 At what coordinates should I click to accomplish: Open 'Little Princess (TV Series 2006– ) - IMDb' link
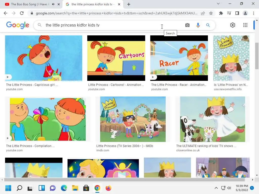click(x=125, y=146)
